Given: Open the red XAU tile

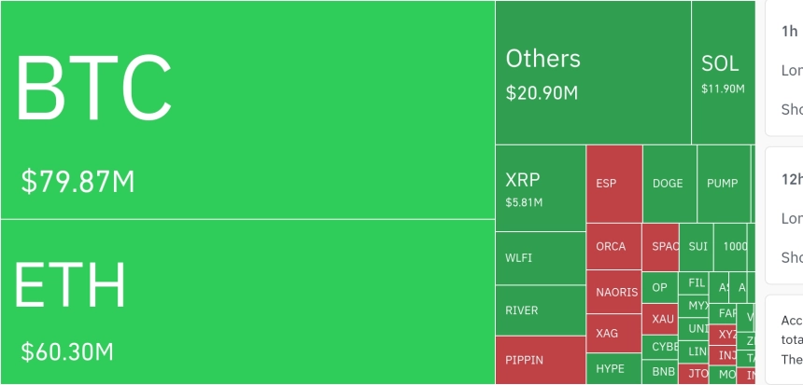Looking at the screenshot, I should [659, 319].
